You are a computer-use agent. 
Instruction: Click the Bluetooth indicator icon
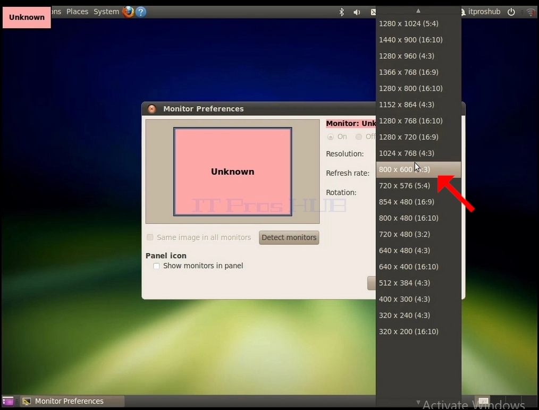tap(341, 12)
